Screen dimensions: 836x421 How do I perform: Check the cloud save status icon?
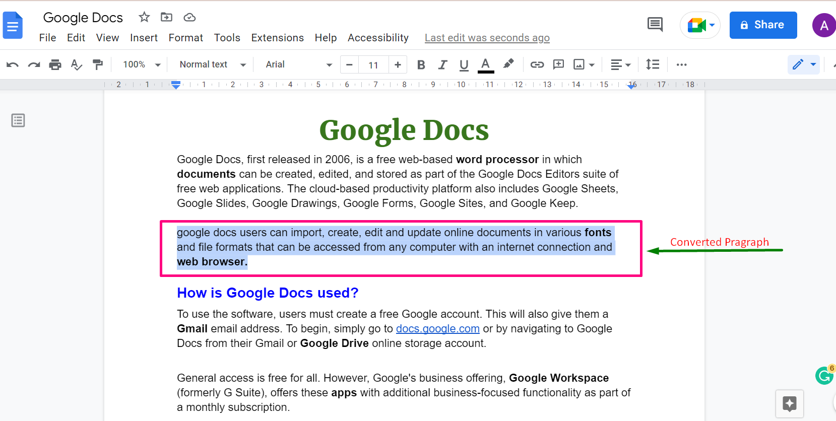tap(189, 18)
